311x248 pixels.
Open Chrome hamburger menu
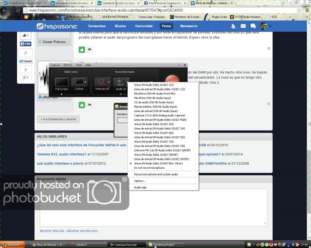click(x=307, y=10)
